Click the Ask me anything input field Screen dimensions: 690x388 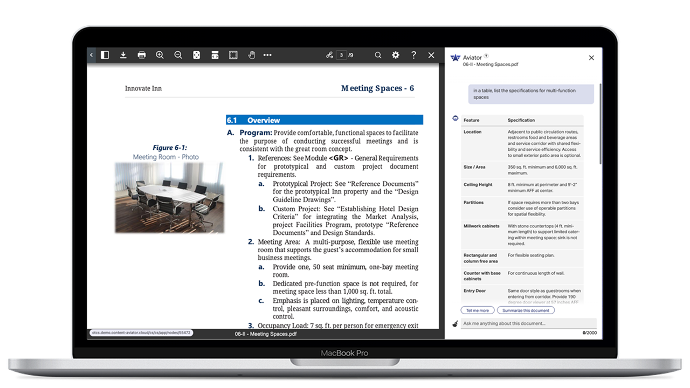click(x=529, y=323)
